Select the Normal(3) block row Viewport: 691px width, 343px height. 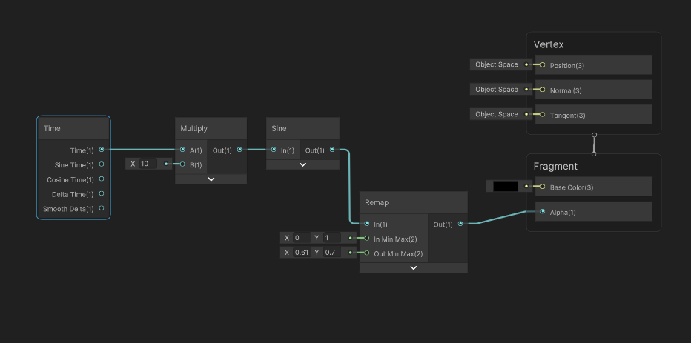(594, 90)
